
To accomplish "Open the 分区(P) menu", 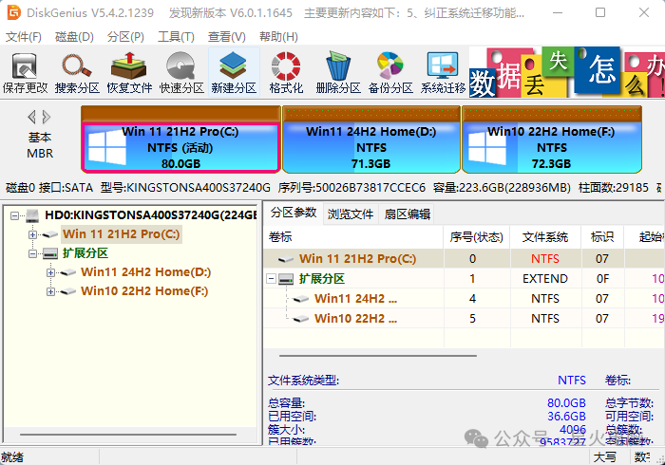I will pyautogui.click(x=125, y=37).
